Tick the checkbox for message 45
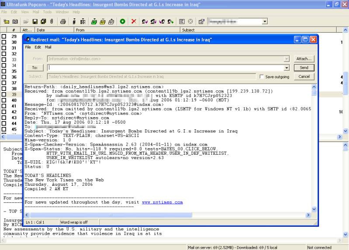 4,129
